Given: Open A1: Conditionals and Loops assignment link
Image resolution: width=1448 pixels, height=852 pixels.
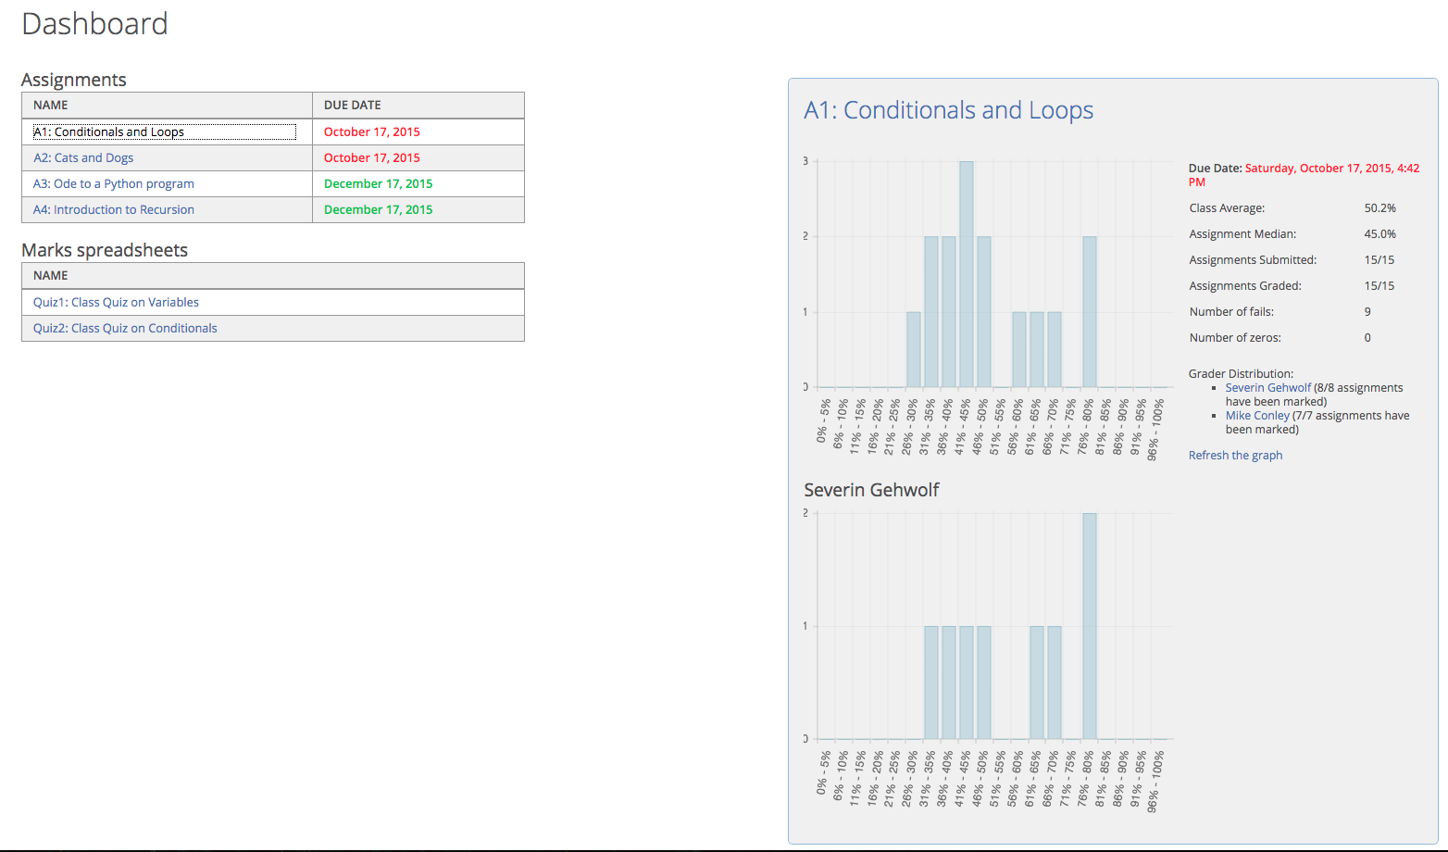Looking at the screenshot, I should pos(108,132).
